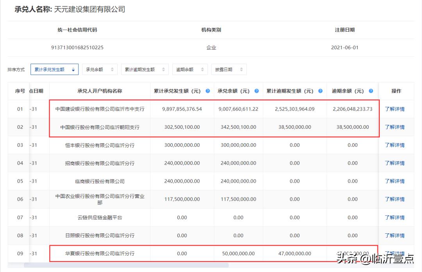Click amount 9,897,856,376.54
The width and height of the screenshot is (422, 272).
pos(182,109)
